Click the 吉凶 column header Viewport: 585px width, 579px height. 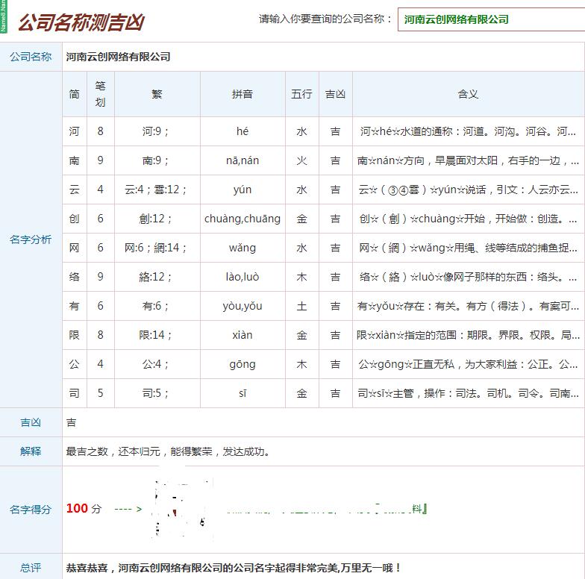(x=335, y=94)
